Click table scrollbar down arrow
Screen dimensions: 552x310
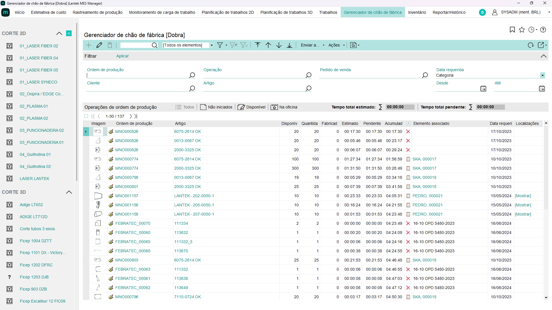point(546,298)
